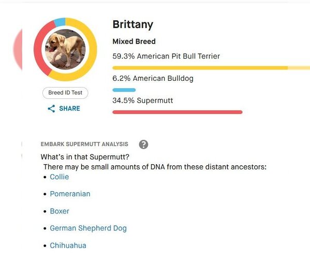Screen dimensions: 310x259
Task: Click the 59.3% American Pit Bull Terrier label
Action: click(166, 56)
